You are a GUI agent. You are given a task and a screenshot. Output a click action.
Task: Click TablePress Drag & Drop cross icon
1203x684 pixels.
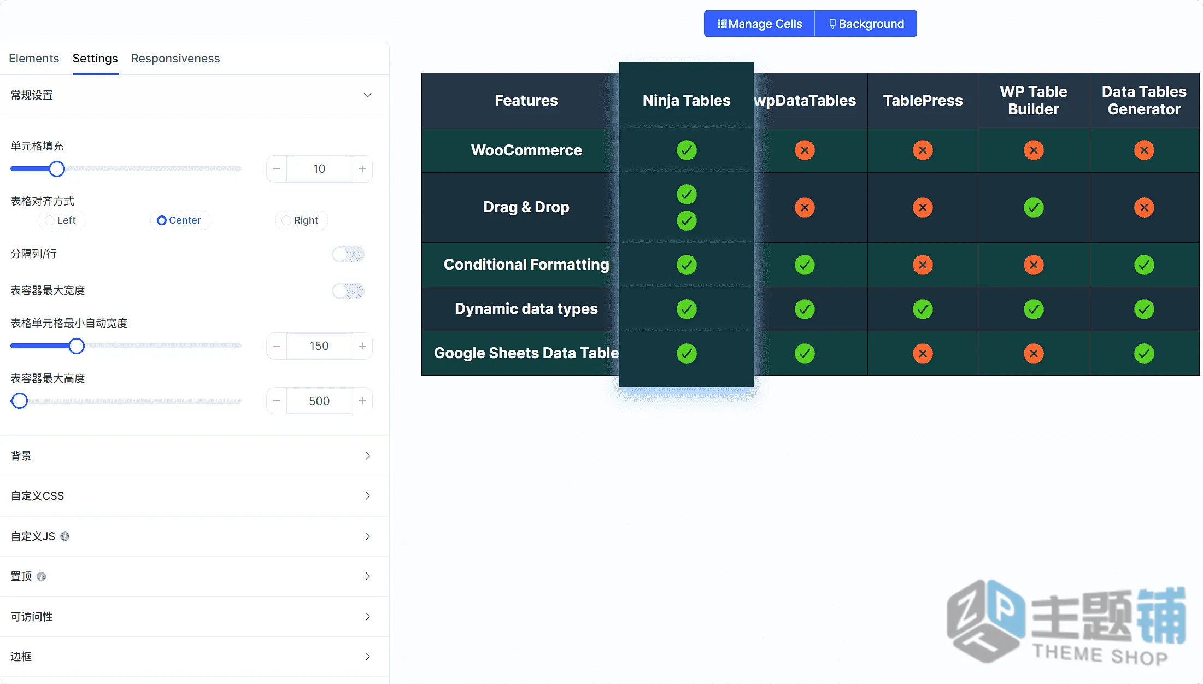(x=923, y=207)
